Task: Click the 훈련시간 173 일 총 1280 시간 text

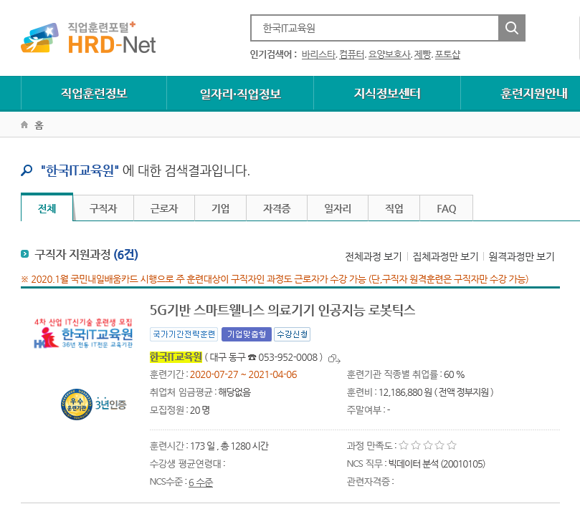Action: (209, 446)
